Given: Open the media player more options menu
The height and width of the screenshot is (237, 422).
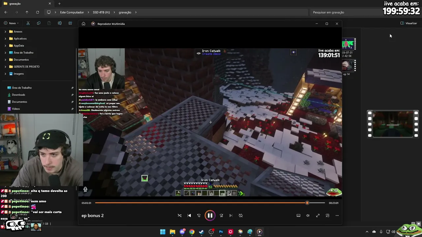Looking at the screenshot, I should pyautogui.click(x=337, y=216).
